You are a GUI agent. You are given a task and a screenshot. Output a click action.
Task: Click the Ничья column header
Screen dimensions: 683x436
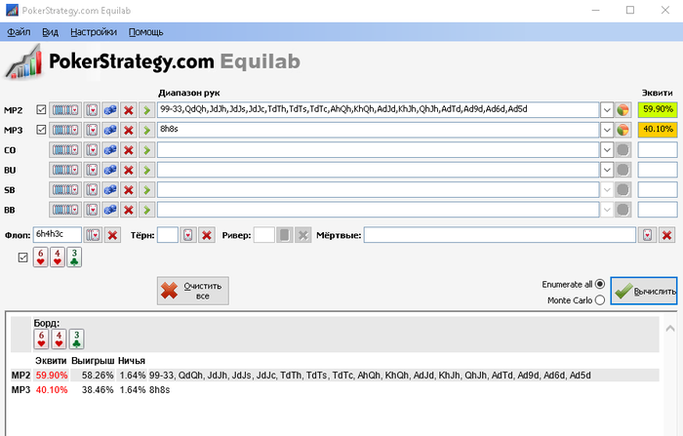click(x=132, y=361)
